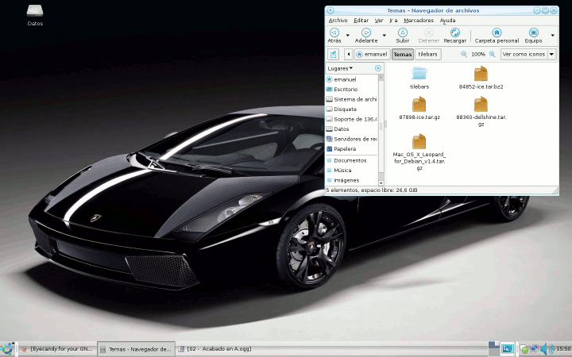Click the Atrás back arrow icon

pos(334,33)
